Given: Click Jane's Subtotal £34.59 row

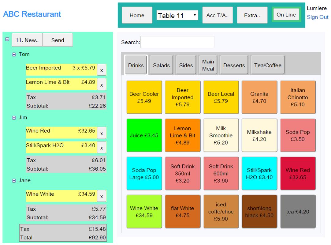Looking at the screenshot, I should coord(66,217).
